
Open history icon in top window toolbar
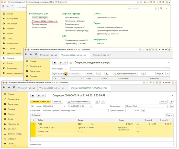point(13,6)
